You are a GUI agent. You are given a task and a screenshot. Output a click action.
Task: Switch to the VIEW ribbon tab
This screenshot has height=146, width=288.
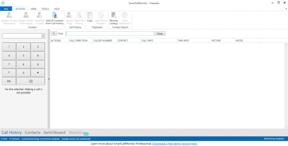(33, 9)
